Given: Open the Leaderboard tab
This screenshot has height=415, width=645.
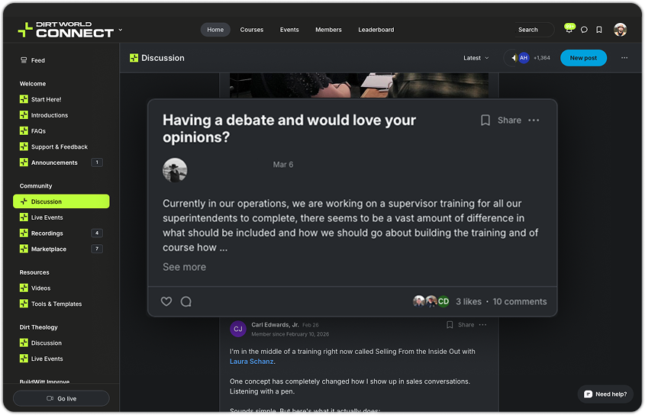Looking at the screenshot, I should (376, 30).
